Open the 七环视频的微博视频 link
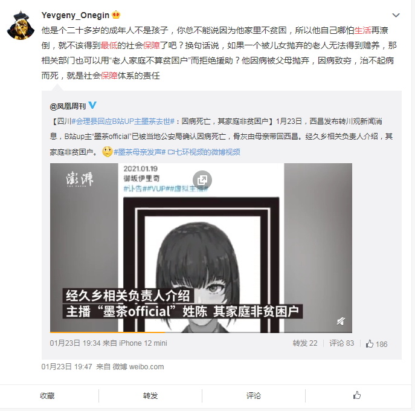Image resolution: width=415 pixels, height=411 pixels. click(x=204, y=152)
